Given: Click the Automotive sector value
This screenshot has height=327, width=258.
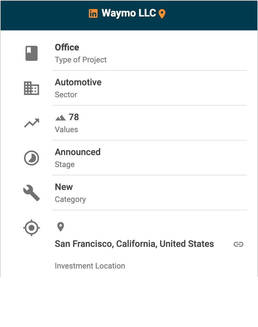Looking at the screenshot, I should [x=78, y=82].
